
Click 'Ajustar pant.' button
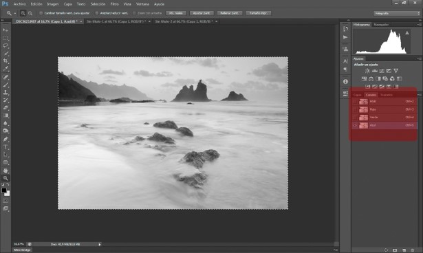(202, 13)
